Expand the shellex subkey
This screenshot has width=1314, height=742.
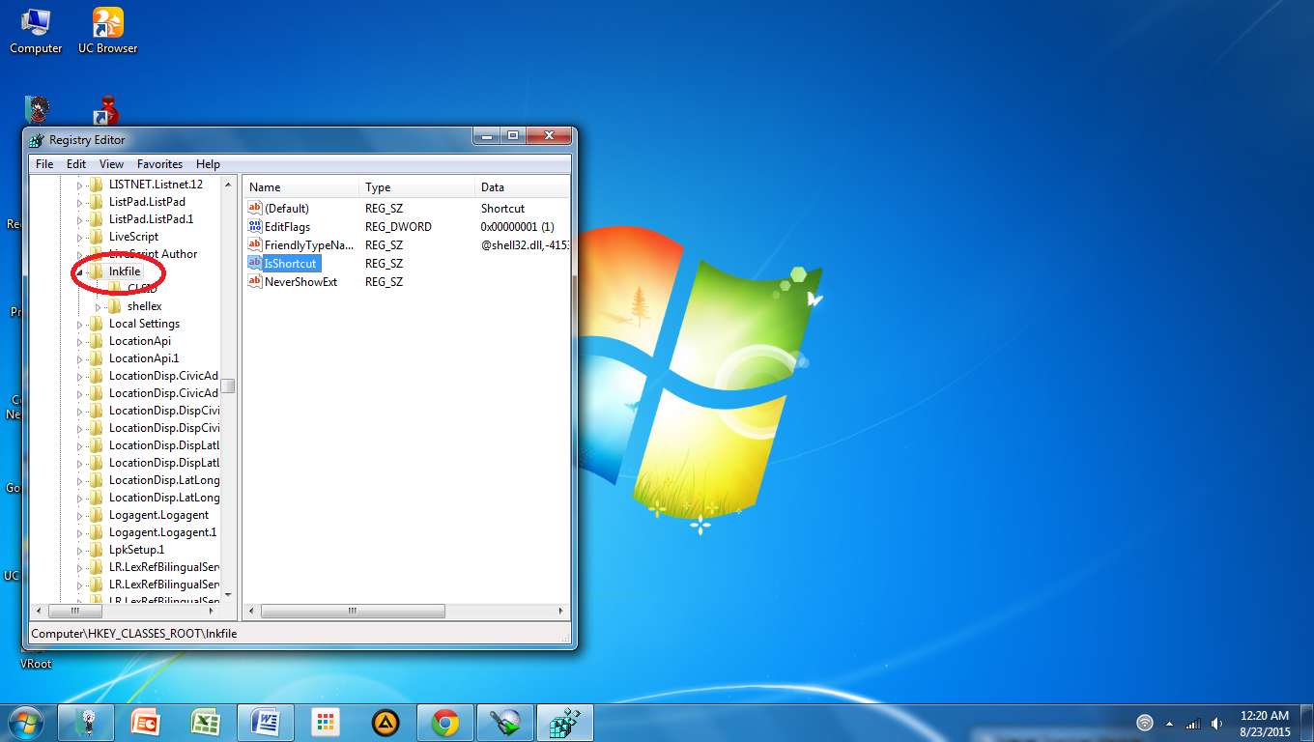point(97,306)
